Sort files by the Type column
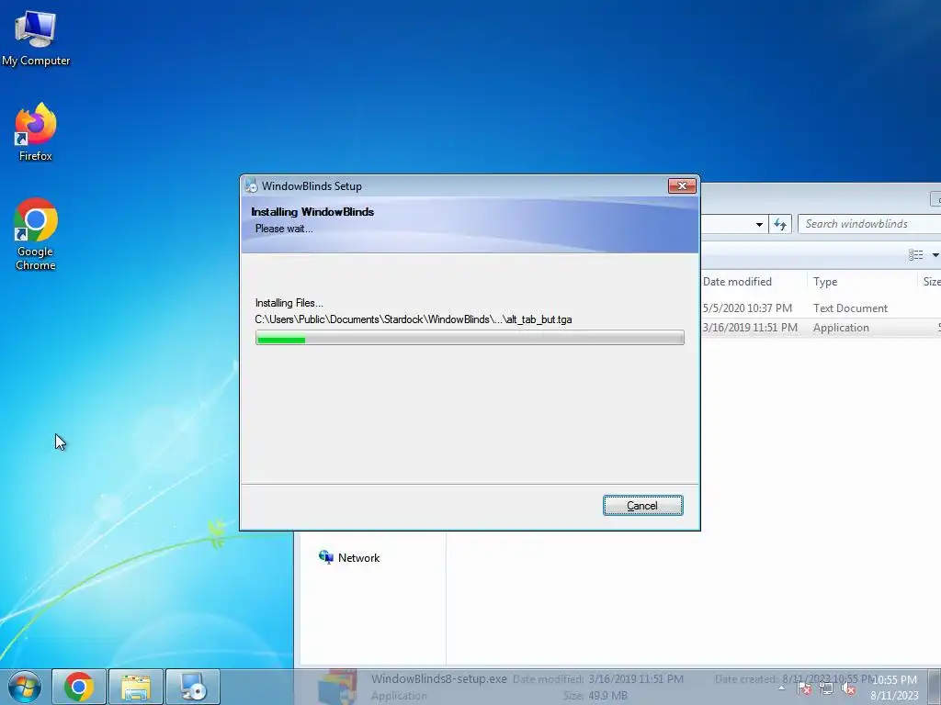Image resolution: width=941 pixels, height=705 pixels. [825, 282]
